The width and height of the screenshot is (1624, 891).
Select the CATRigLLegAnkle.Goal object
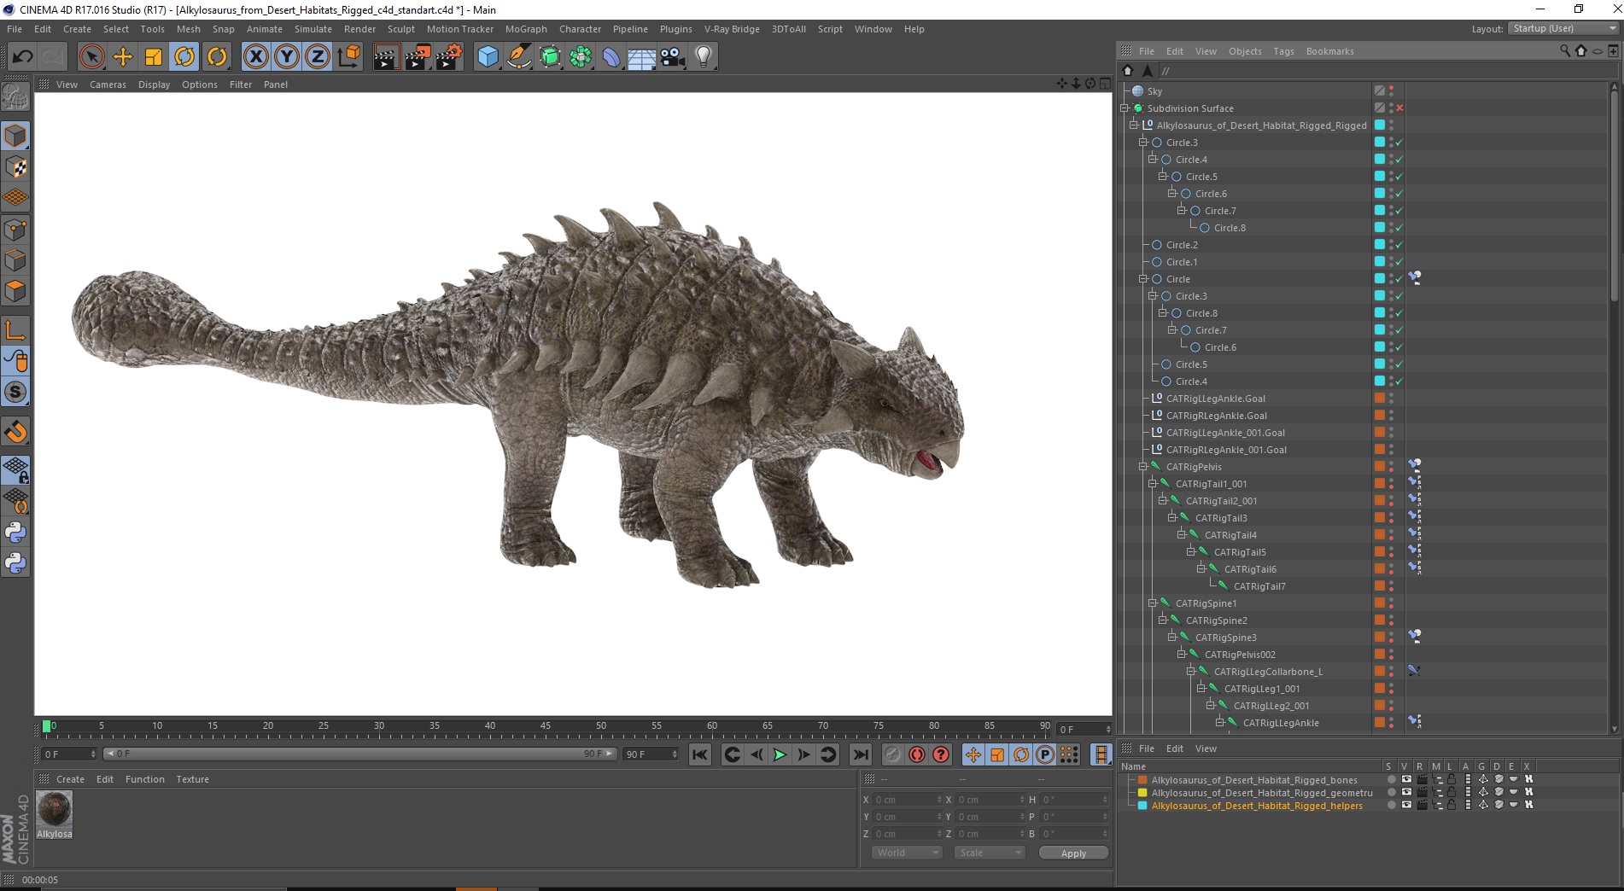(x=1216, y=399)
